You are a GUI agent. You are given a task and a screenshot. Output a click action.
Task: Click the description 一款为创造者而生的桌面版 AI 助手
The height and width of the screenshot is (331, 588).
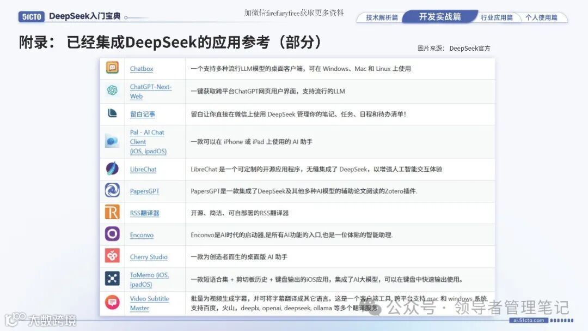pyautogui.click(x=239, y=257)
